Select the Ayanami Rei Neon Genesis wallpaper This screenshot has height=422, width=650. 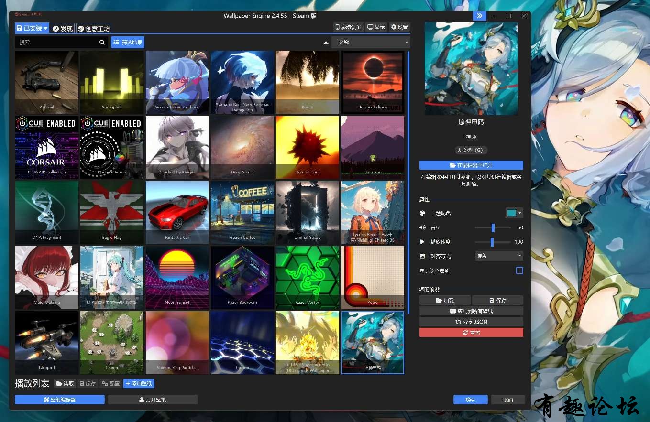click(x=242, y=82)
